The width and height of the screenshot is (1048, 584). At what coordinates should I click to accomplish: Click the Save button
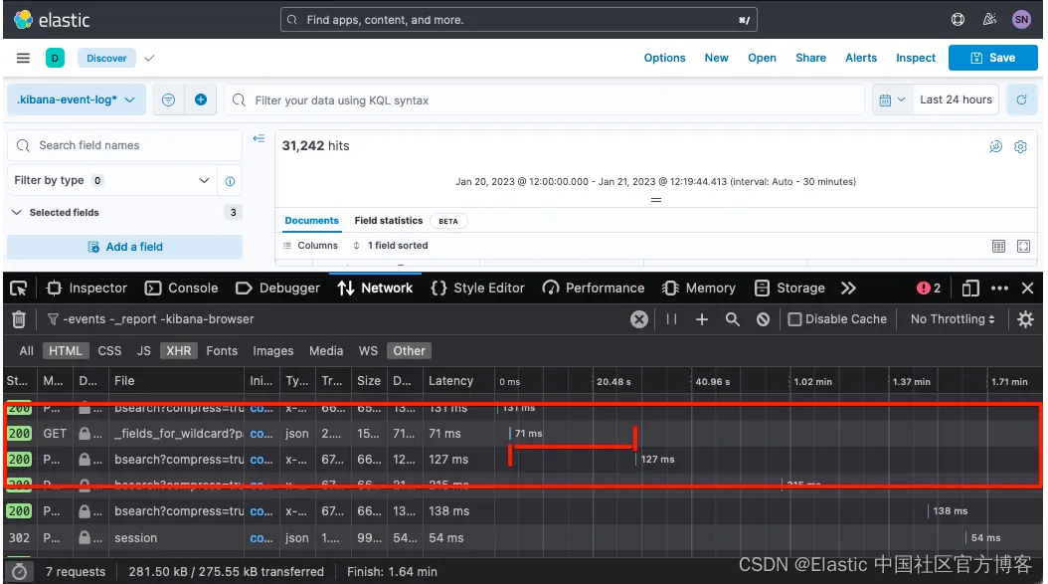tap(992, 58)
